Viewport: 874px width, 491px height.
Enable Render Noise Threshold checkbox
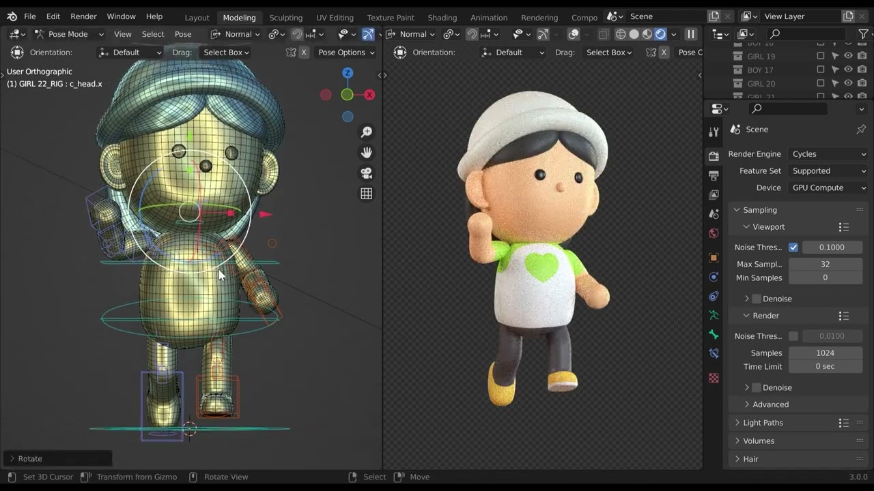(793, 336)
